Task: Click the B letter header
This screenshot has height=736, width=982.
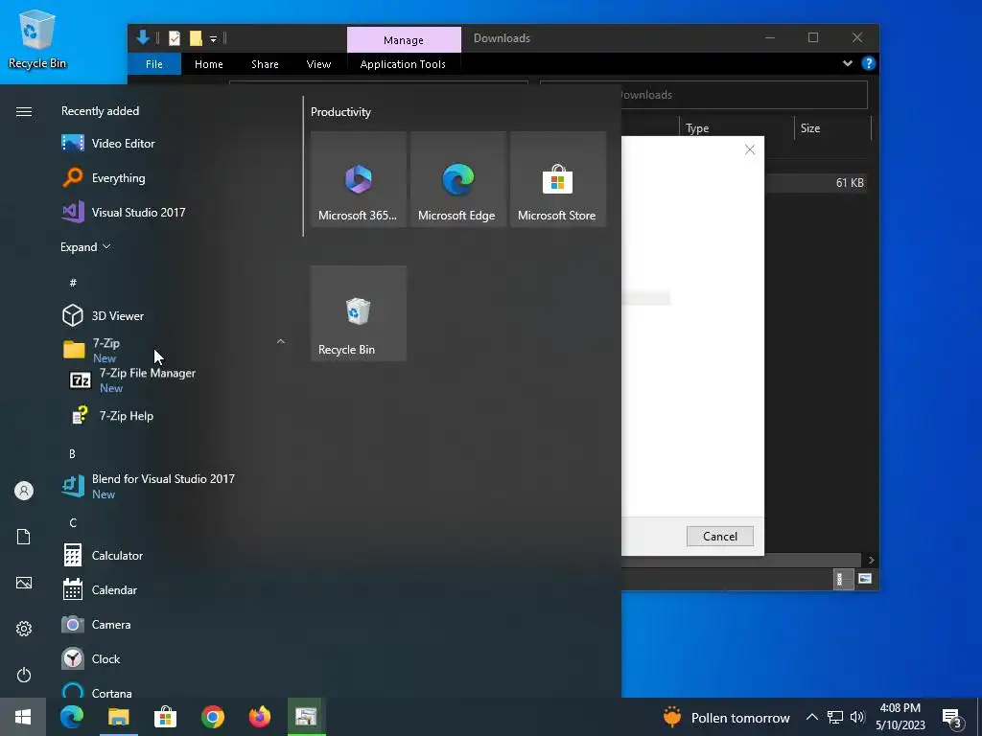Action: 72,453
